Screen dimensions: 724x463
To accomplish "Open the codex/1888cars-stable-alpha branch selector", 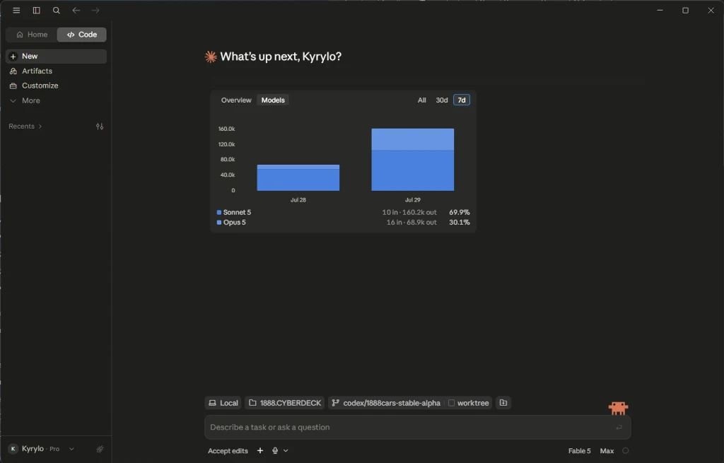I will coord(387,403).
